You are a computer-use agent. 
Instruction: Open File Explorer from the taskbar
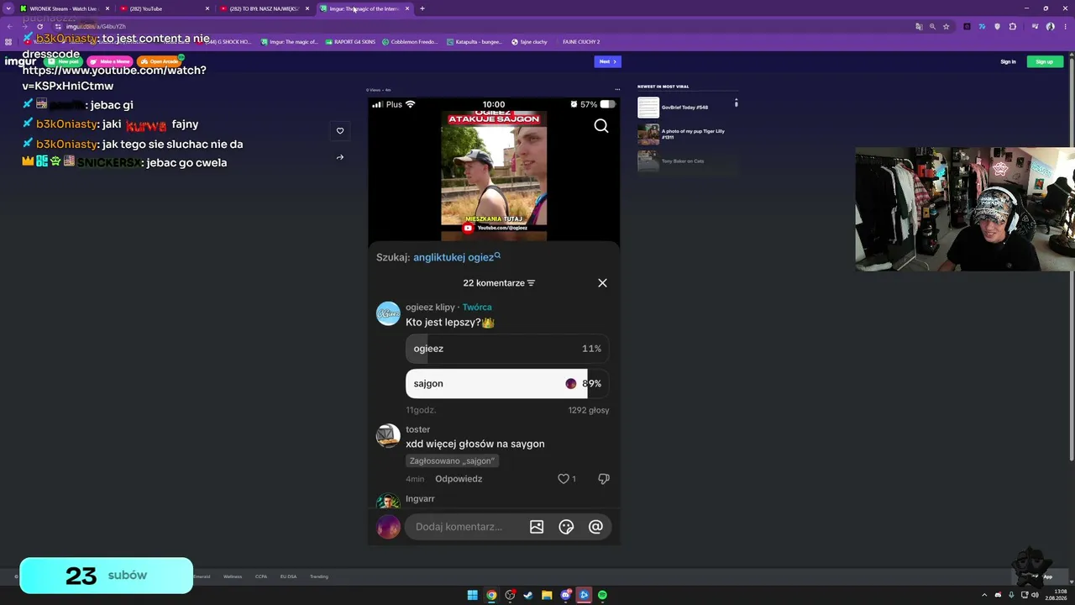(x=547, y=595)
